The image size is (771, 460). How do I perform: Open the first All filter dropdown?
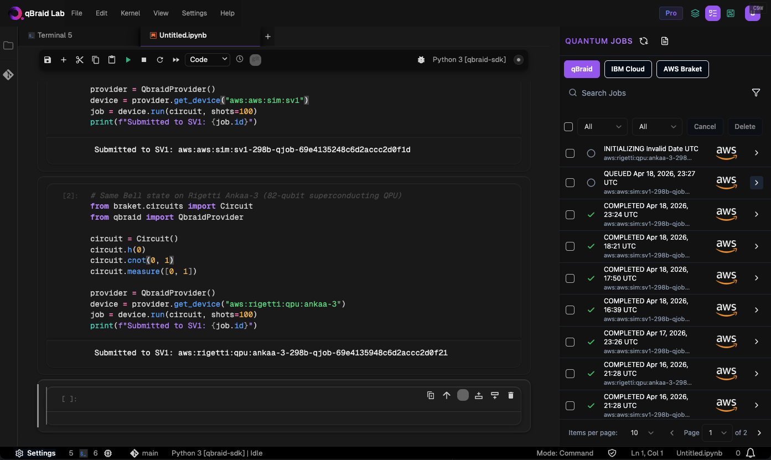[x=602, y=127]
